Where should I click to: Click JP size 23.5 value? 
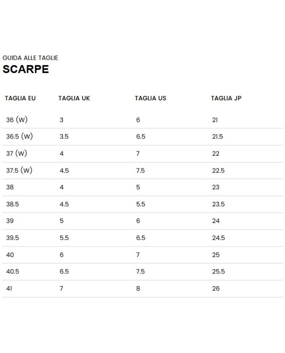218,204
